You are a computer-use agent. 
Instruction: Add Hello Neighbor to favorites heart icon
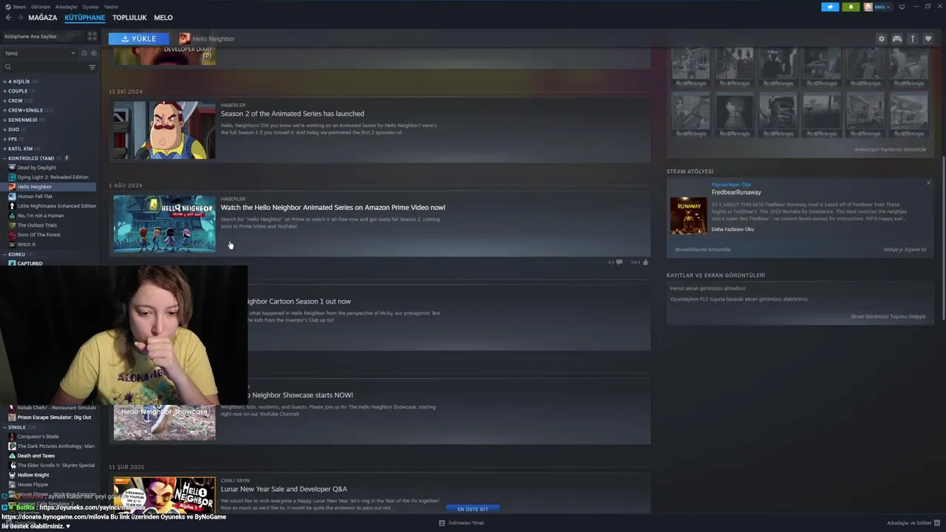tap(928, 38)
